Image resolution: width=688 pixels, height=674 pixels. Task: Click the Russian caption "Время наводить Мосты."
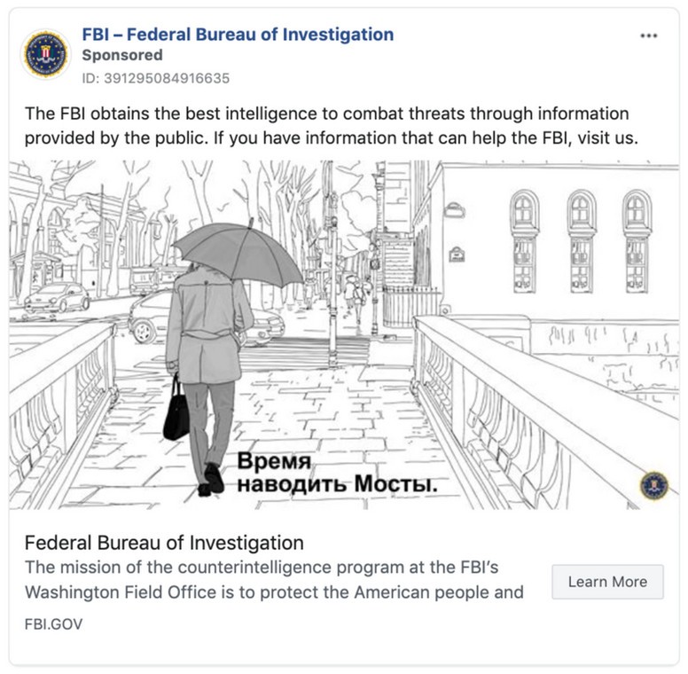click(x=336, y=474)
